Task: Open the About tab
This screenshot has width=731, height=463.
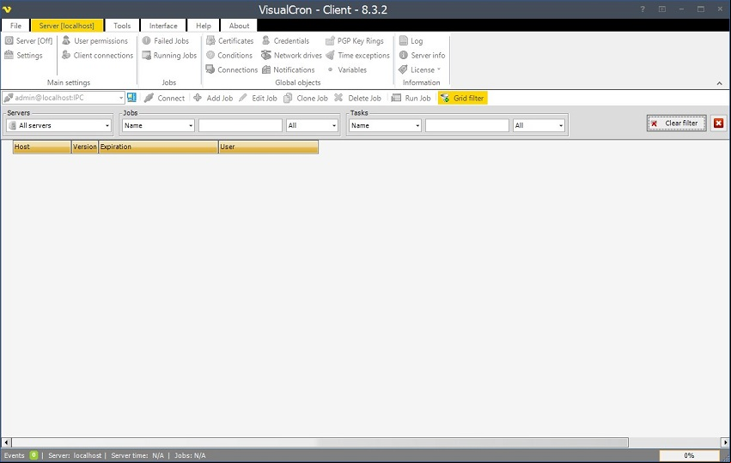Action: click(x=239, y=26)
